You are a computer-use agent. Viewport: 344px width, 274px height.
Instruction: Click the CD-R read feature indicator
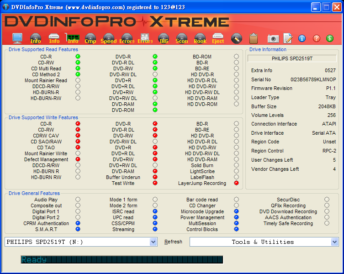click(78, 56)
